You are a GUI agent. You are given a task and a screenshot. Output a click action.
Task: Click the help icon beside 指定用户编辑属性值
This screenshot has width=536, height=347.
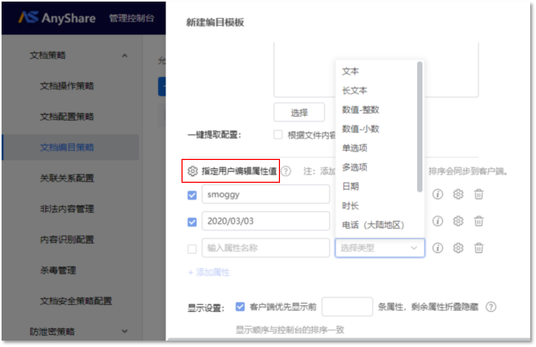click(286, 171)
